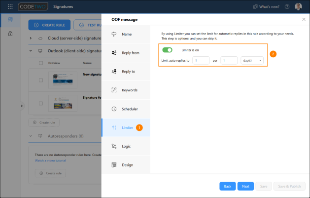Open the app launcher grid icon
310x198 pixels.
[x=10, y=6]
